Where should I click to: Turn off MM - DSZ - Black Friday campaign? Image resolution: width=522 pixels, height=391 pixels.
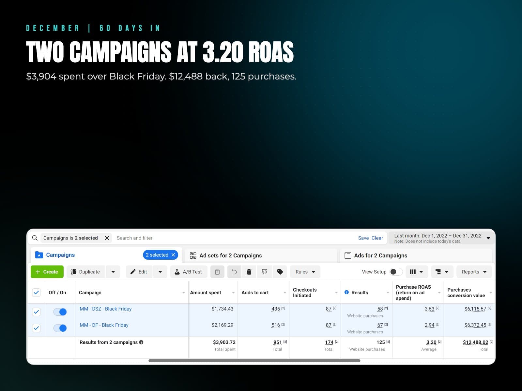tap(60, 312)
